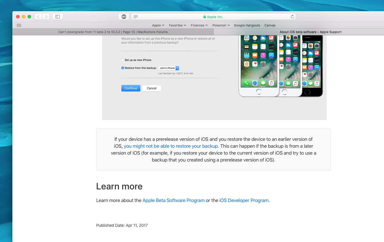
Task: Select the About iOS beta software tab
Action: pos(299,32)
